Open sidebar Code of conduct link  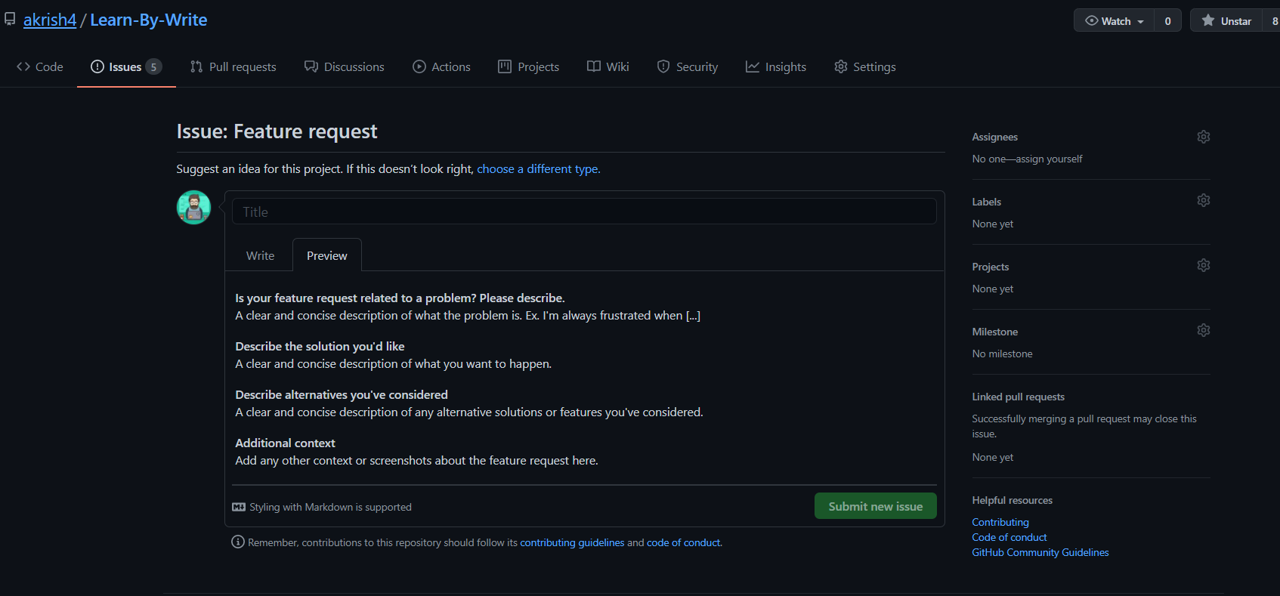(1009, 537)
